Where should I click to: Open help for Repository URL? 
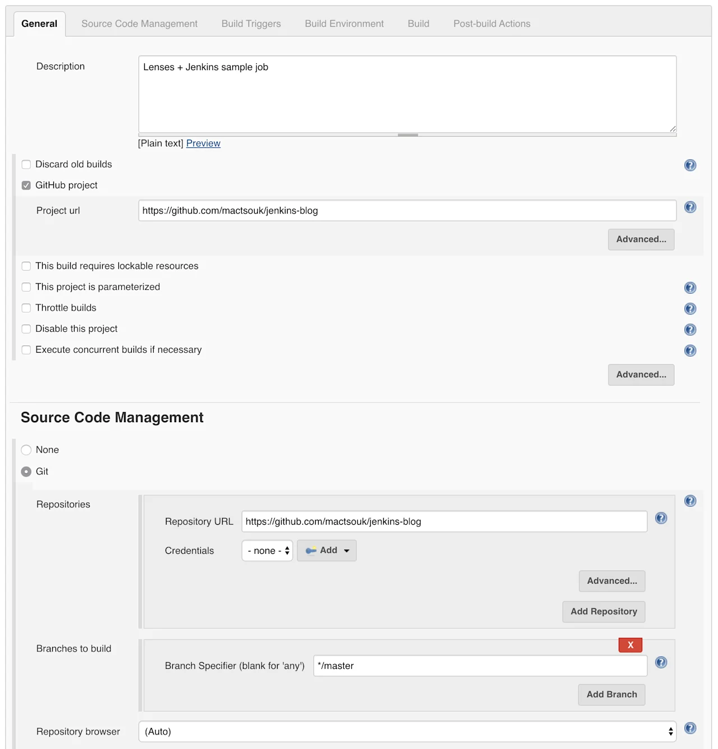tap(661, 519)
